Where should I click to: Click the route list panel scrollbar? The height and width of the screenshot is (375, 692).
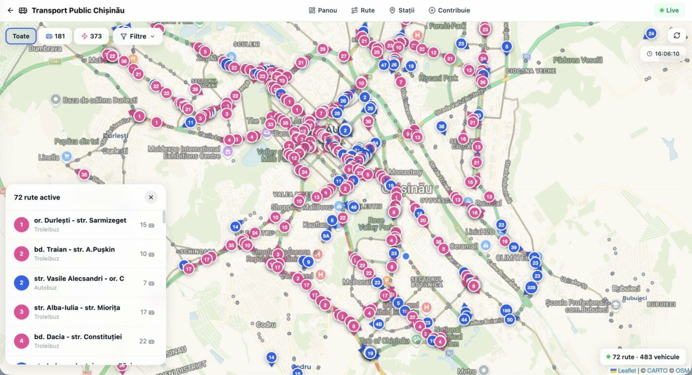164,217
